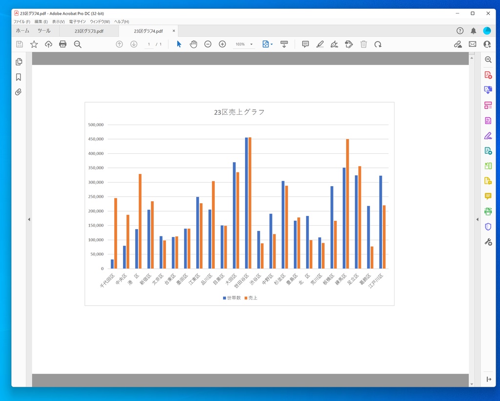This screenshot has width=500, height=401.
Task: Collapse the right pane via side arrow
Action: coord(478,219)
